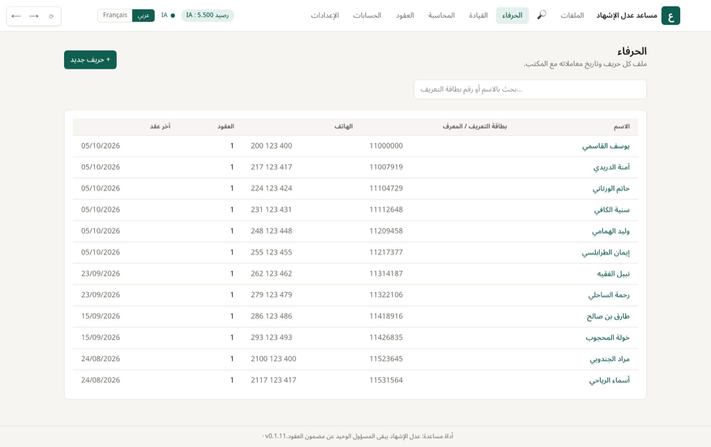Click the forward arrow navigation button
Viewport: 711px width, 447px height.
34,16
